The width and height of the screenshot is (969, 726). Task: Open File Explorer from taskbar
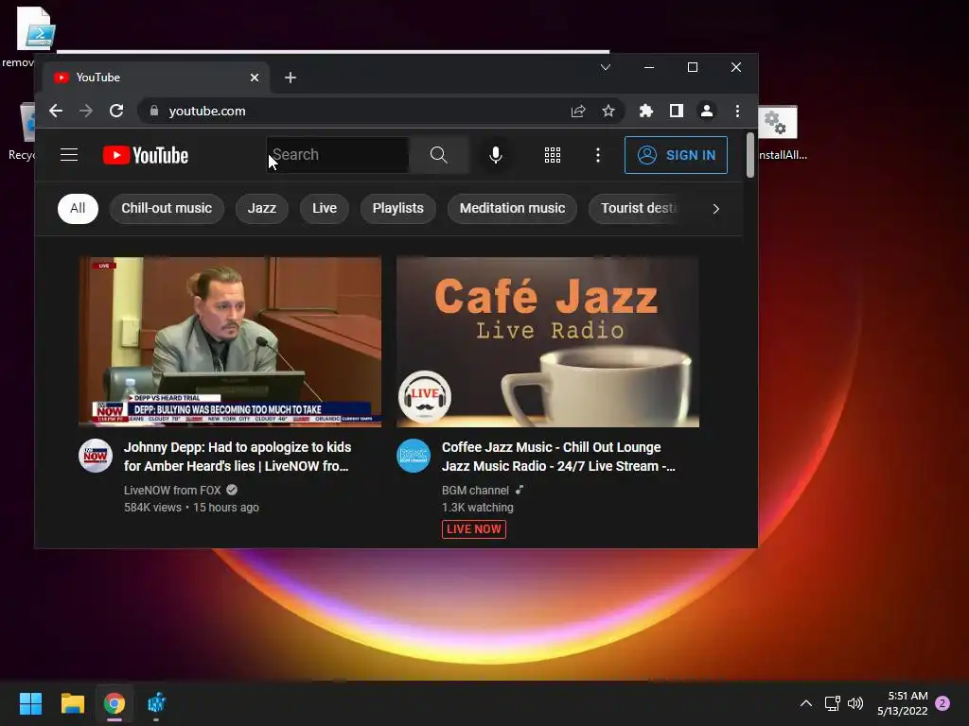pyautogui.click(x=72, y=703)
